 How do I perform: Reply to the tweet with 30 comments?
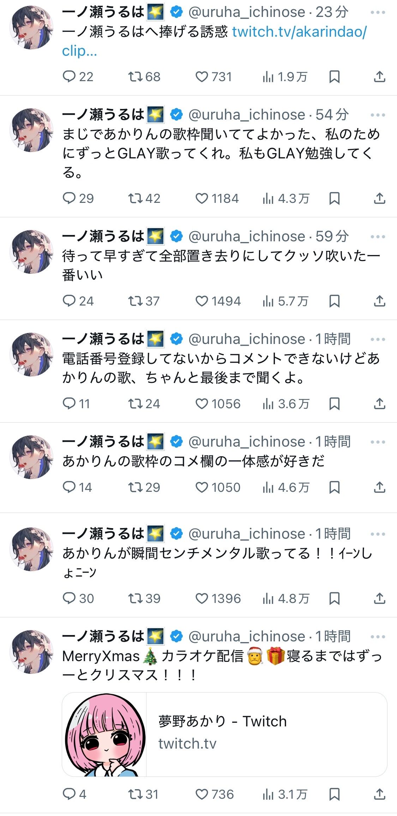(78, 598)
